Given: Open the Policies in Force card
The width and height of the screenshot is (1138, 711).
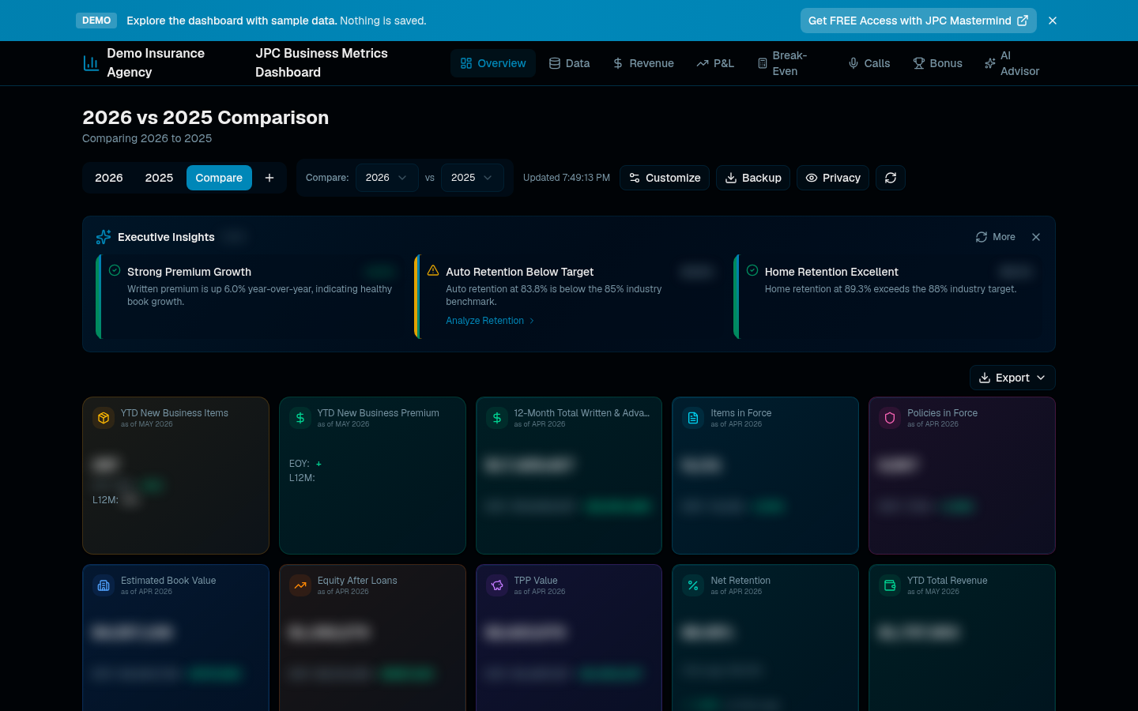Looking at the screenshot, I should pyautogui.click(x=962, y=476).
